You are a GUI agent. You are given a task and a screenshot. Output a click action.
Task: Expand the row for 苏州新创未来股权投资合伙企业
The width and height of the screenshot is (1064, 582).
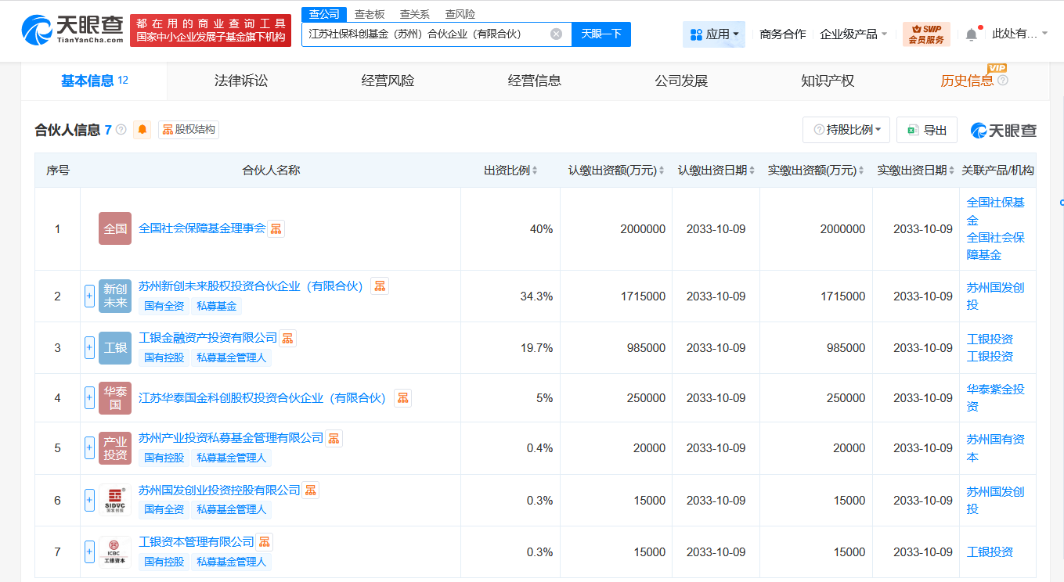point(88,296)
